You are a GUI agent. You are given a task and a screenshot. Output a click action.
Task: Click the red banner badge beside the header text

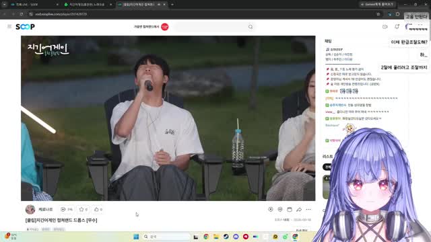pyautogui.click(x=164, y=27)
